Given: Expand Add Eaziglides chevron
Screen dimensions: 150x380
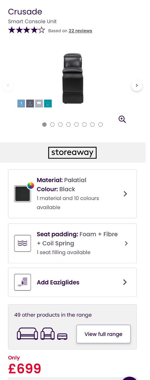Looking at the screenshot, I should pos(125,282).
